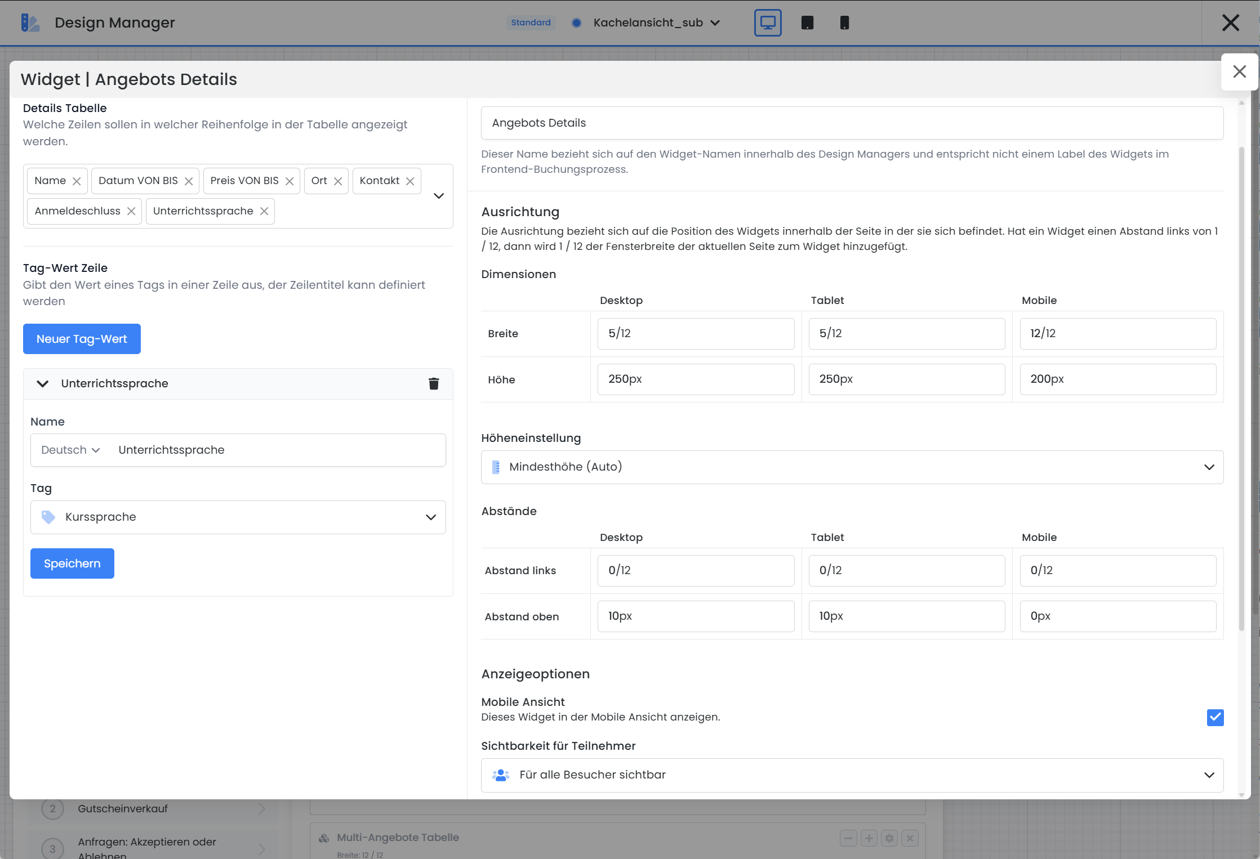Click the minus icon on Multi-Angebote Tabelle
This screenshot has height=859, width=1260.
[848, 838]
